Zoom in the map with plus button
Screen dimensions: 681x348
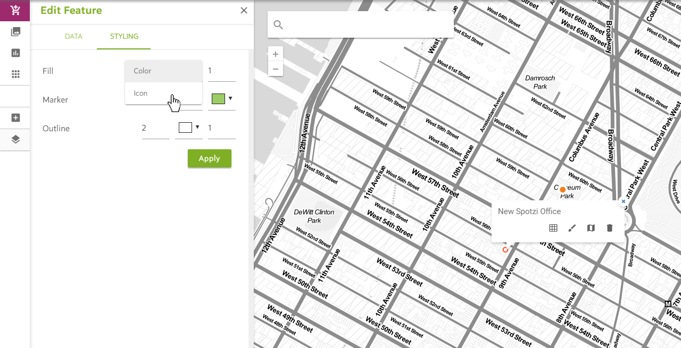[276, 54]
